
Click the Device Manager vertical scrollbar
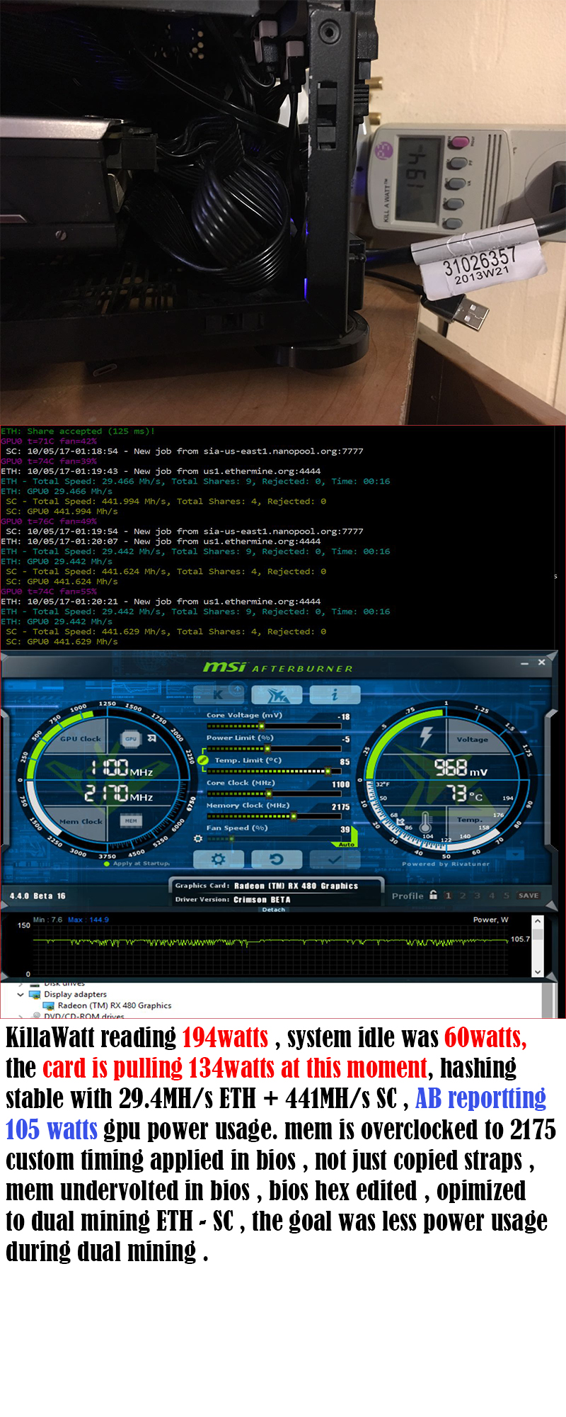coord(547,1000)
